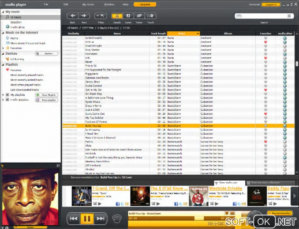Sort by the Artist column header
299x229 pixels.
tap(183, 33)
